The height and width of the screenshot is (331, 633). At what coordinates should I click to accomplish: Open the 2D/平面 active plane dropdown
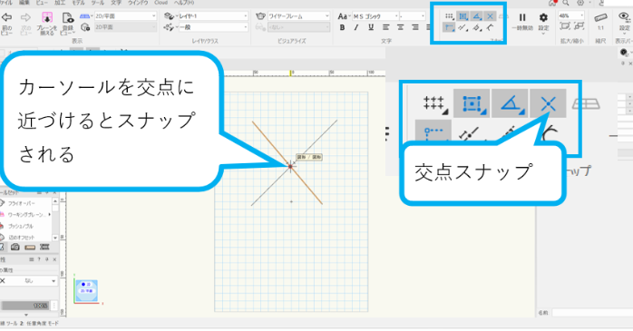click(x=125, y=16)
